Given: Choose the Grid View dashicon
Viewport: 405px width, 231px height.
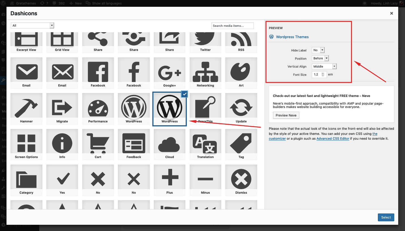Looking at the screenshot, I should tap(62, 42).
